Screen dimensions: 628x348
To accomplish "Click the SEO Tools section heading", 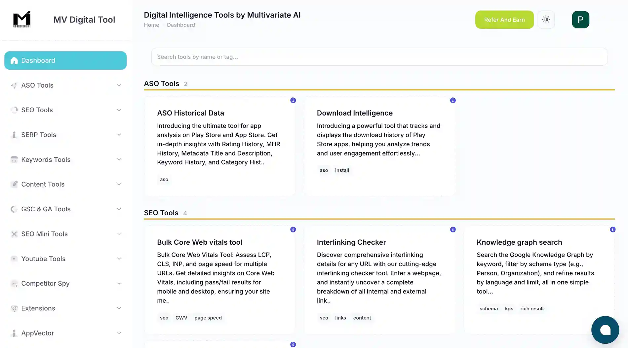I will click(161, 213).
